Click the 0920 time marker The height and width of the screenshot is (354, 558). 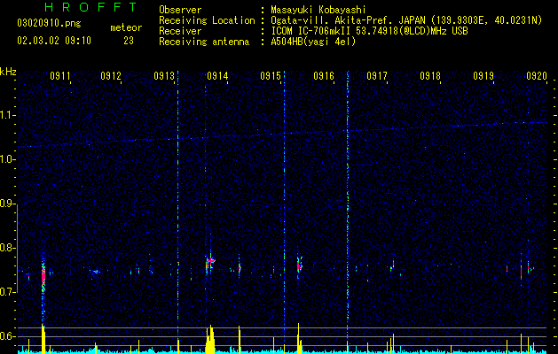click(x=537, y=76)
